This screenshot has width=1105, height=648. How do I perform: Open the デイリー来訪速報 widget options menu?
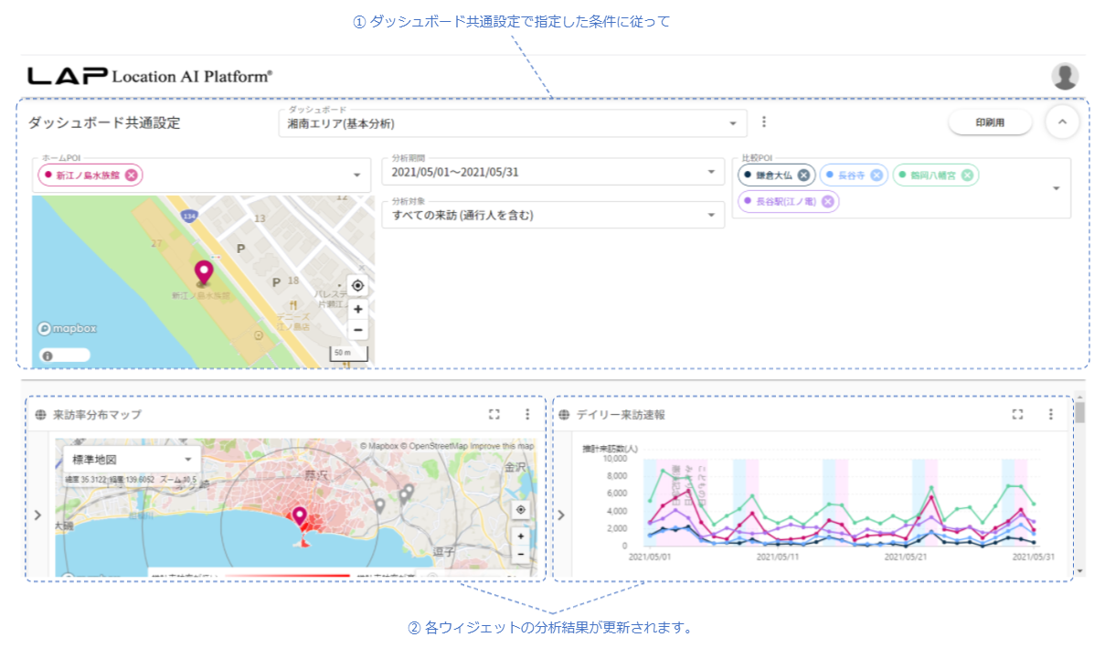[1050, 415]
